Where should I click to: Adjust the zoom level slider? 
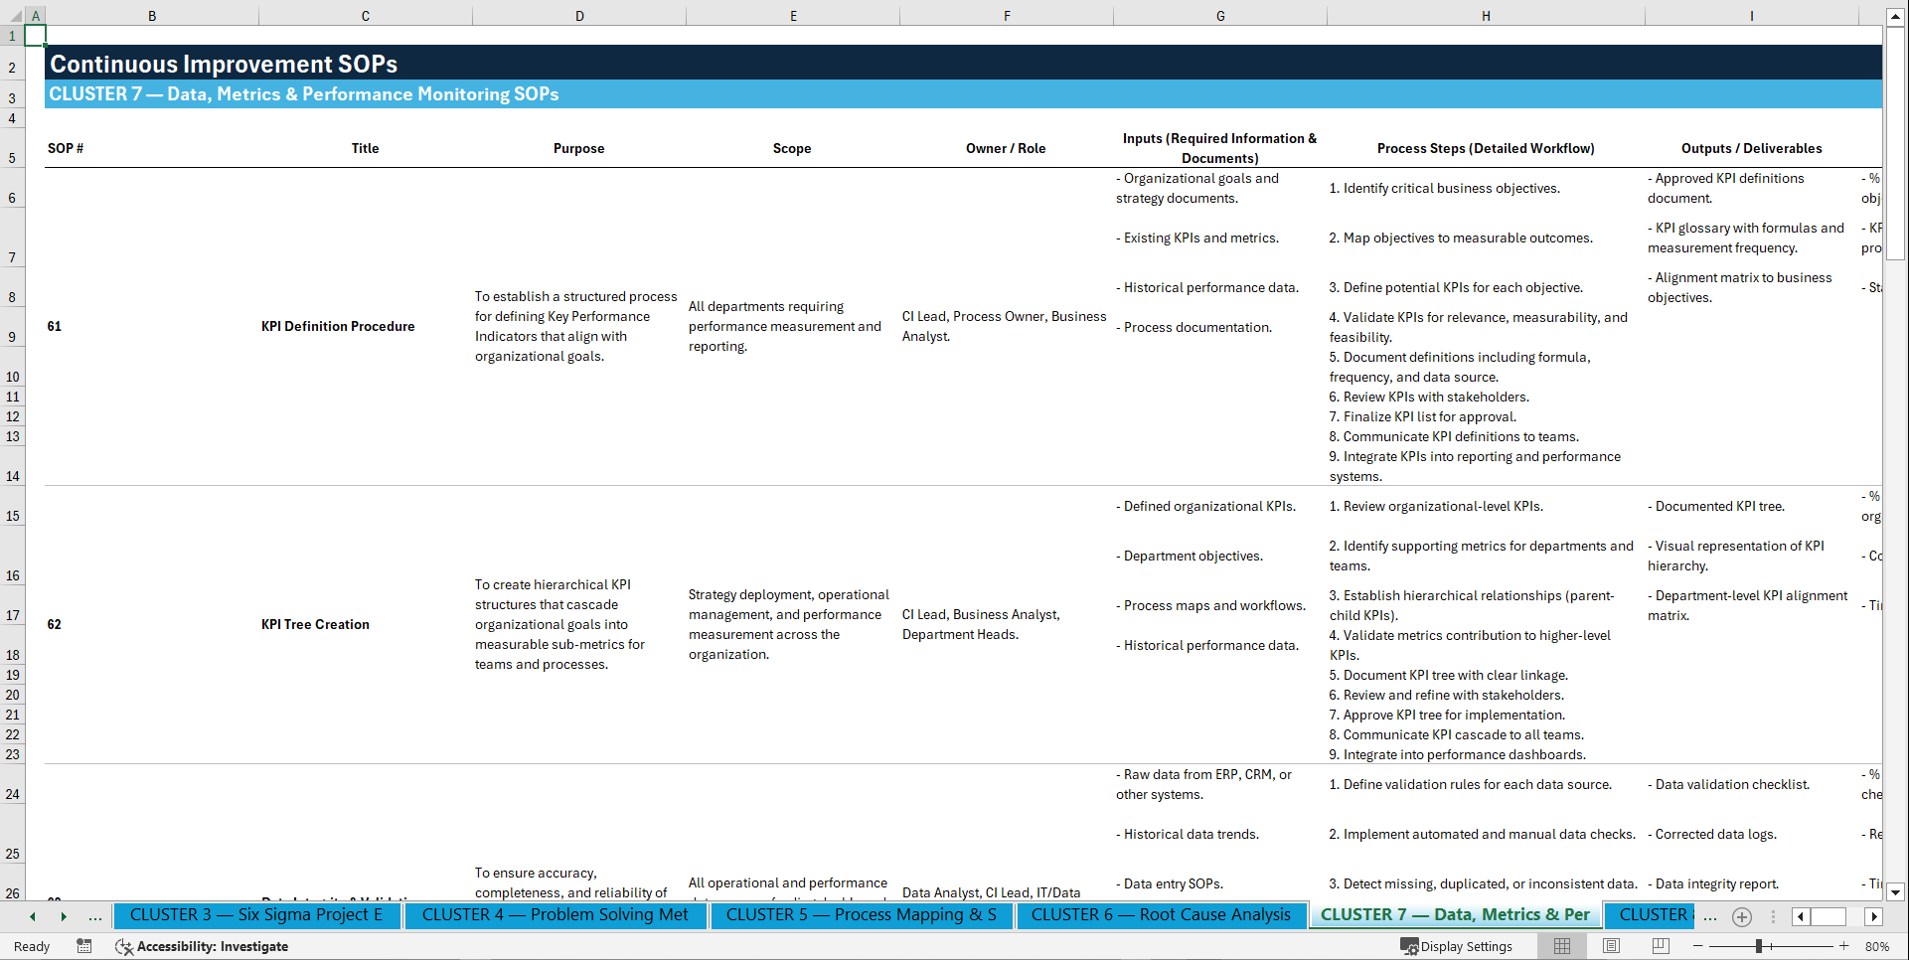pyautogui.click(x=1759, y=946)
